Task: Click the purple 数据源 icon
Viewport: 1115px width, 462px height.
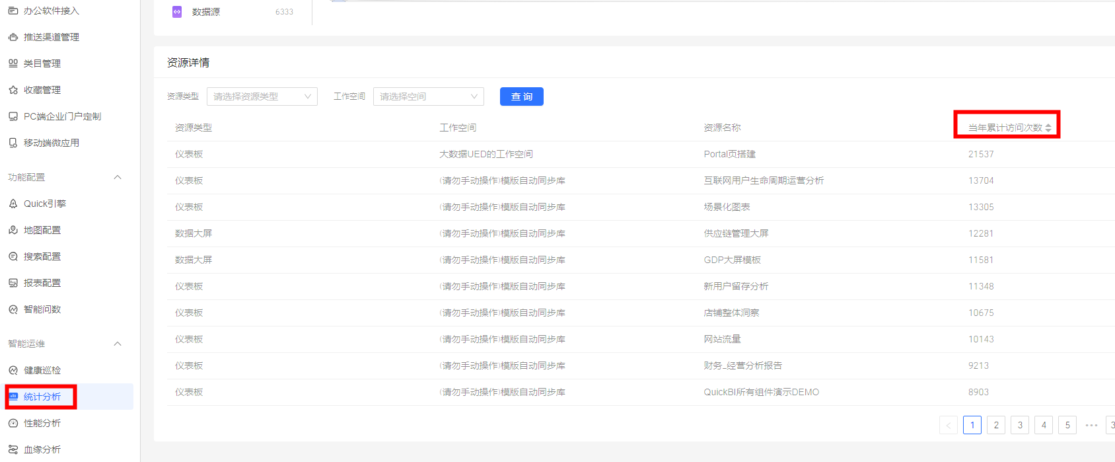Action: point(177,12)
